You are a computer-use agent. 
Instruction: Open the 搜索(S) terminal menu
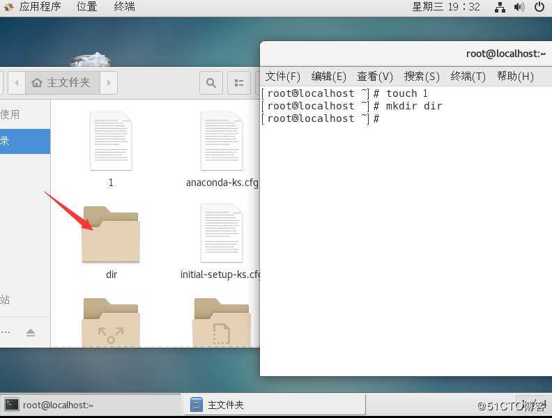point(422,76)
